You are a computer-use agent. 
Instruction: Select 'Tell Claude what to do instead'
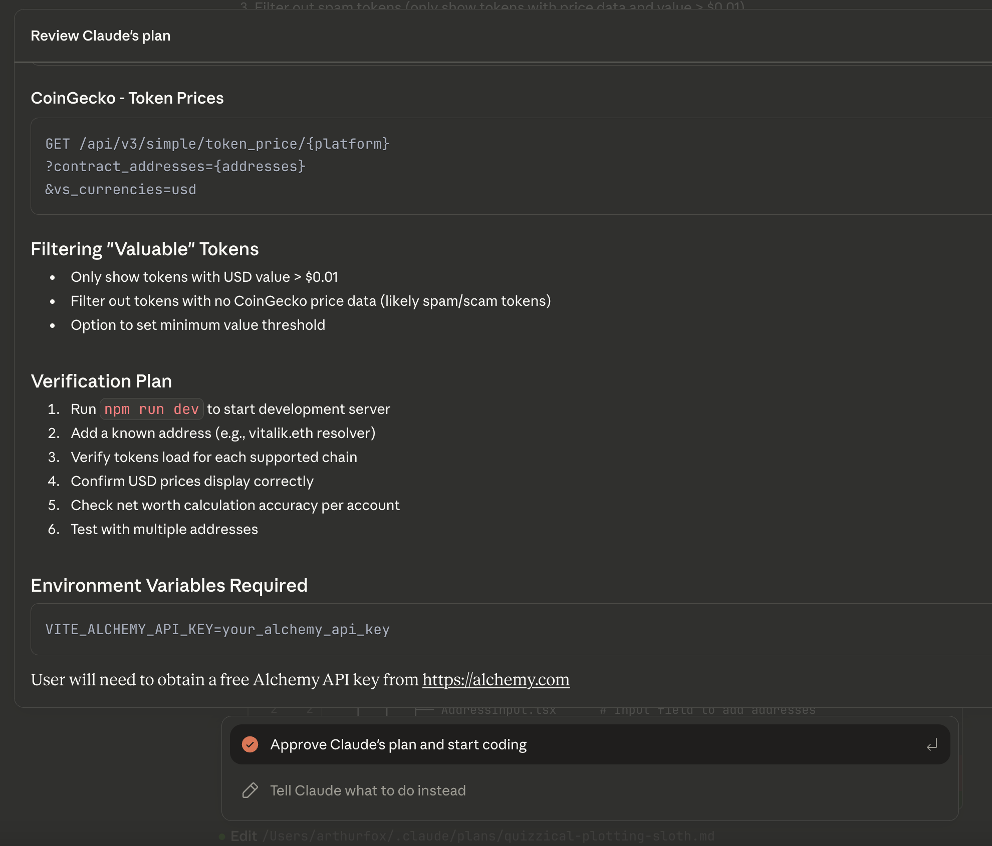pyautogui.click(x=368, y=790)
